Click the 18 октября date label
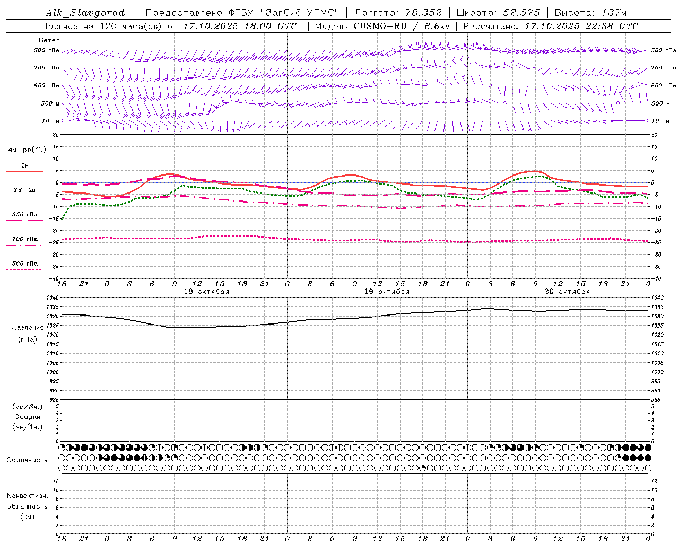 coord(206,292)
